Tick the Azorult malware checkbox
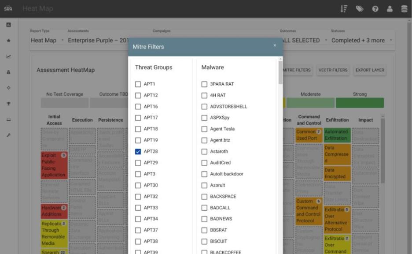412x254 pixels. click(x=204, y=185)
